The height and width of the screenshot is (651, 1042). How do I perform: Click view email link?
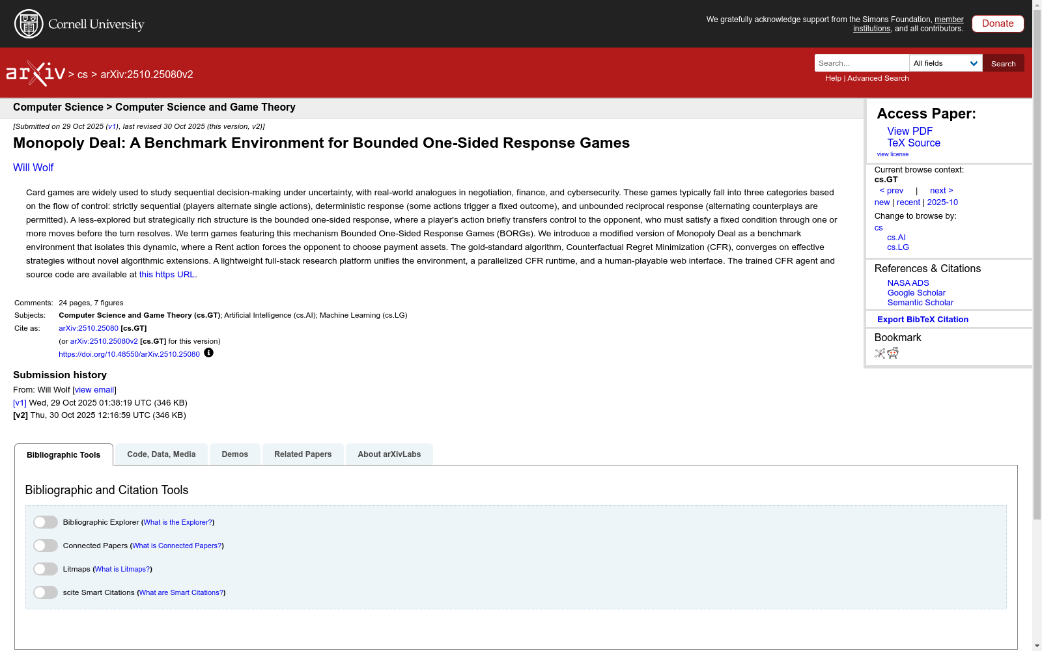tap(94, 390)
